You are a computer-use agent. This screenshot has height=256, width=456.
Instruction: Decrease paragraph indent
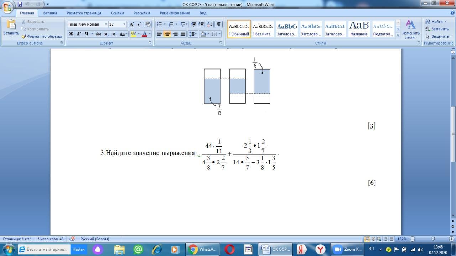tap(194, 24)
